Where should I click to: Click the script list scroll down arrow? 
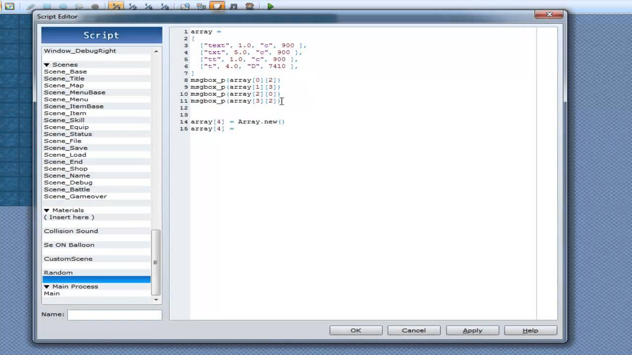point(156,299)
